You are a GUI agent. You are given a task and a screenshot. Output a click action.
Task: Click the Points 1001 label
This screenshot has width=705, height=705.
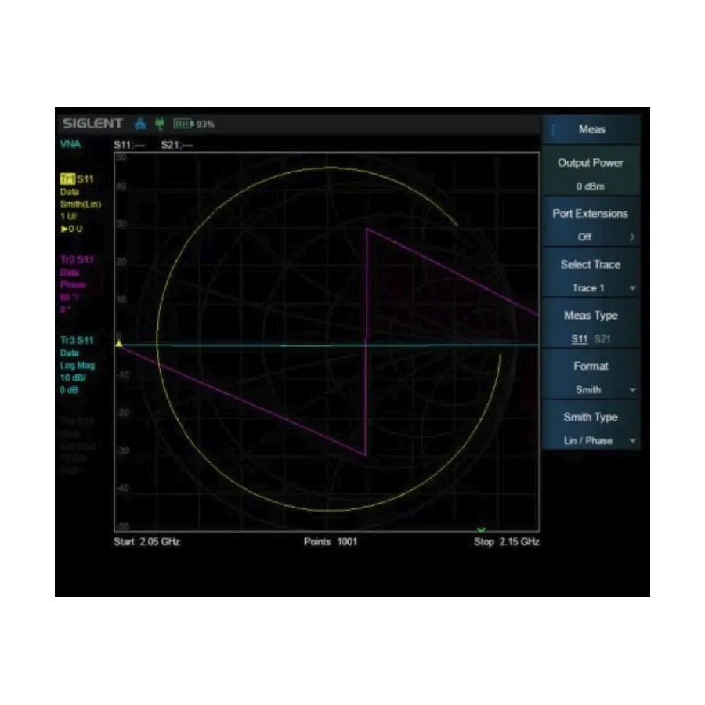[x=330, y=541]
